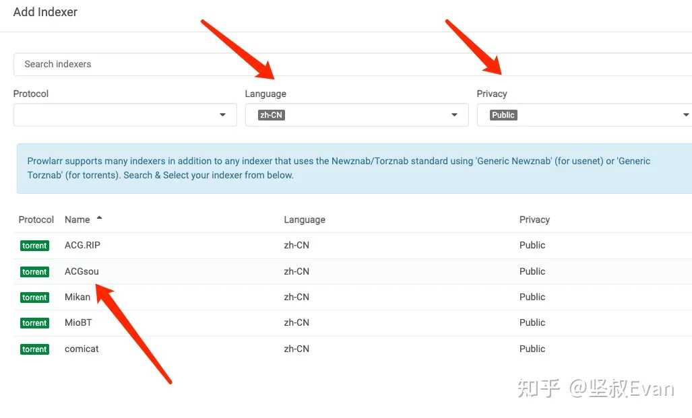Click the Public cell in Mikan row
This screenshot has height=418, width=692.
pyautogui.click(x=532, y=297)
